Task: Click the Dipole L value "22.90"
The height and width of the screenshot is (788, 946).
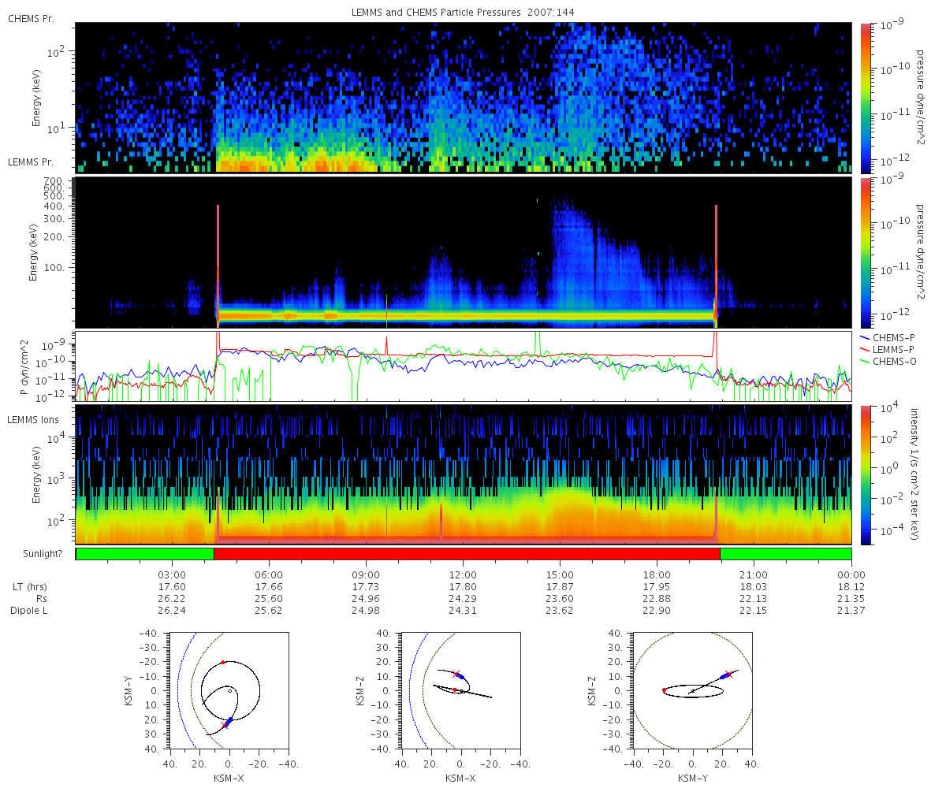Action: [x=657, y=611]
